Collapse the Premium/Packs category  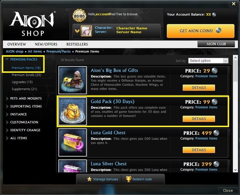tap(24, 59)
